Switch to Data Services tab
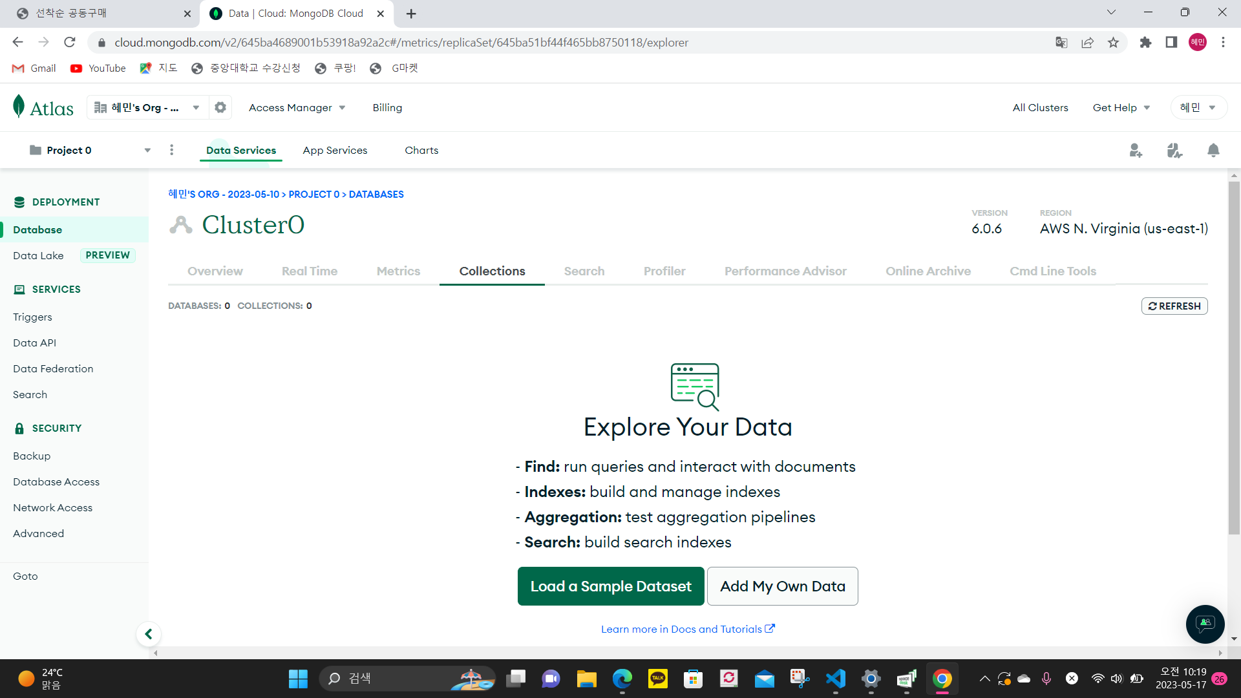 tap(241, 151)
